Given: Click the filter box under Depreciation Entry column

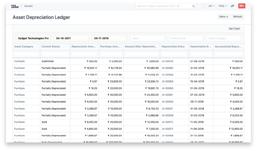Looking at the screenshot, I should tap(174, 54).
